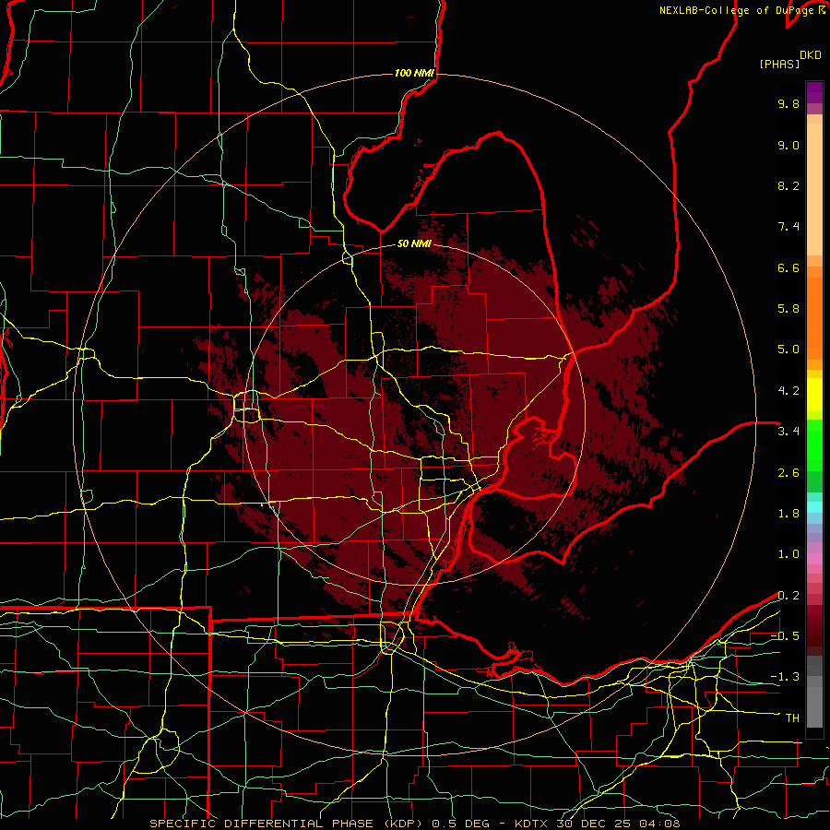Click the 5.0 legend value
Viewport: 830px width, 830px height.
[788, 350]
